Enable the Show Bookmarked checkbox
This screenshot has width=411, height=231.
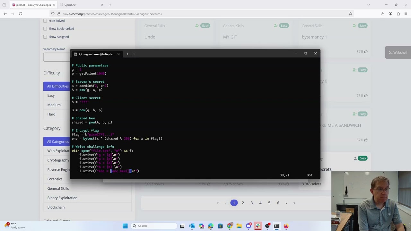pos(45,29)
